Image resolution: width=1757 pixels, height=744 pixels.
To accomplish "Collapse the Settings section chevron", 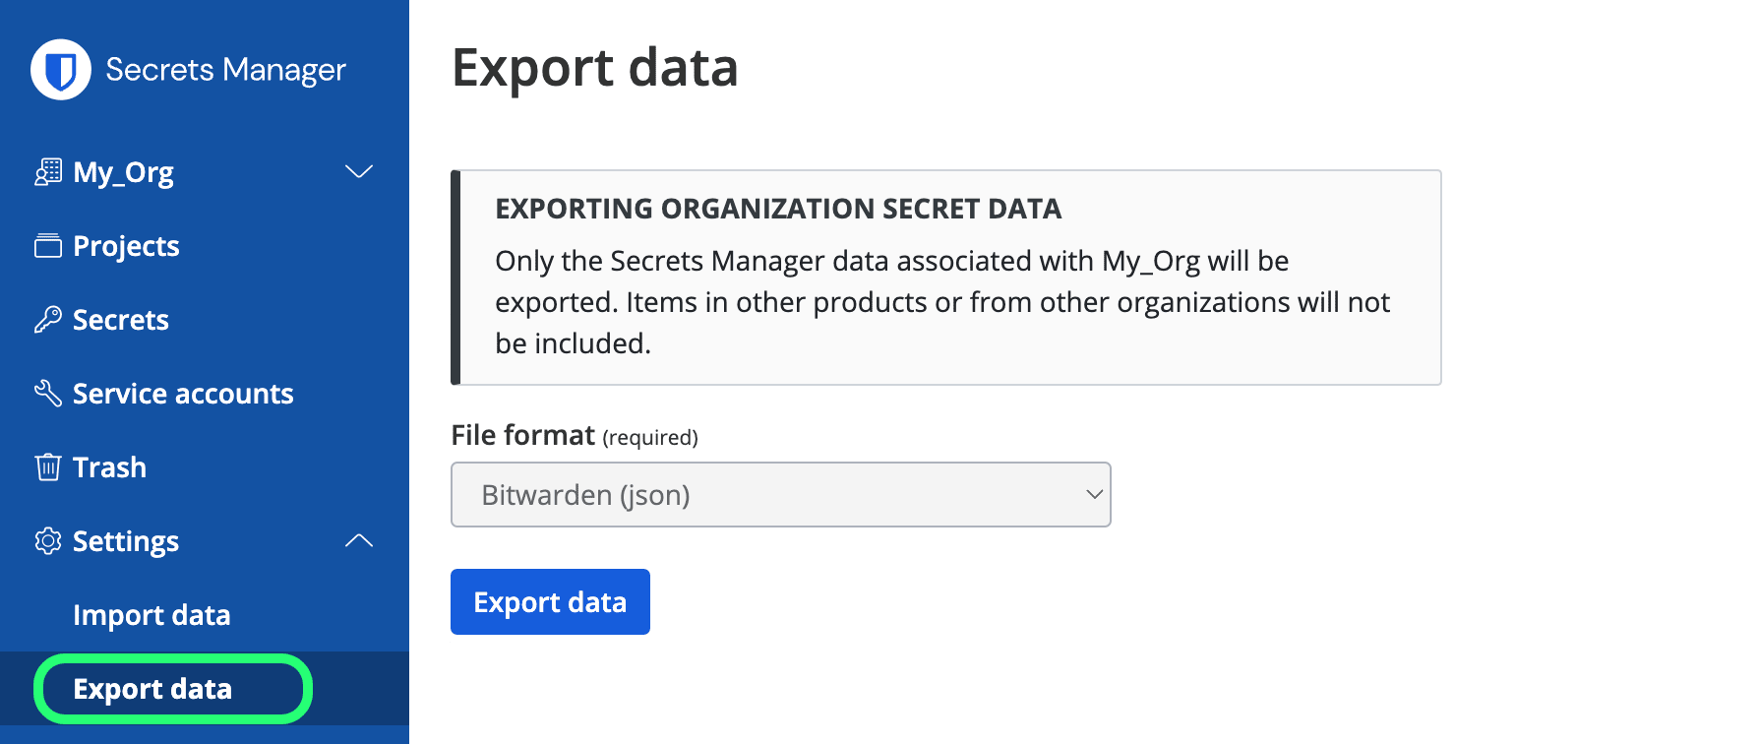I will pyautogui.click(x=359, y=540).
